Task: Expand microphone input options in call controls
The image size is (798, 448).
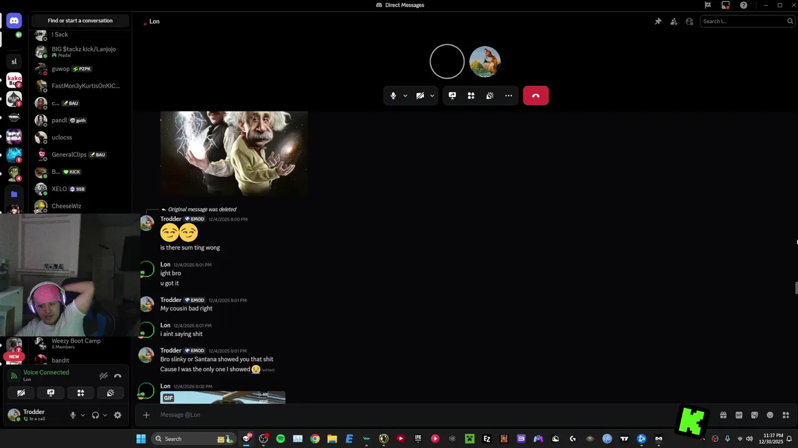Action: click(x=405, y=96)
